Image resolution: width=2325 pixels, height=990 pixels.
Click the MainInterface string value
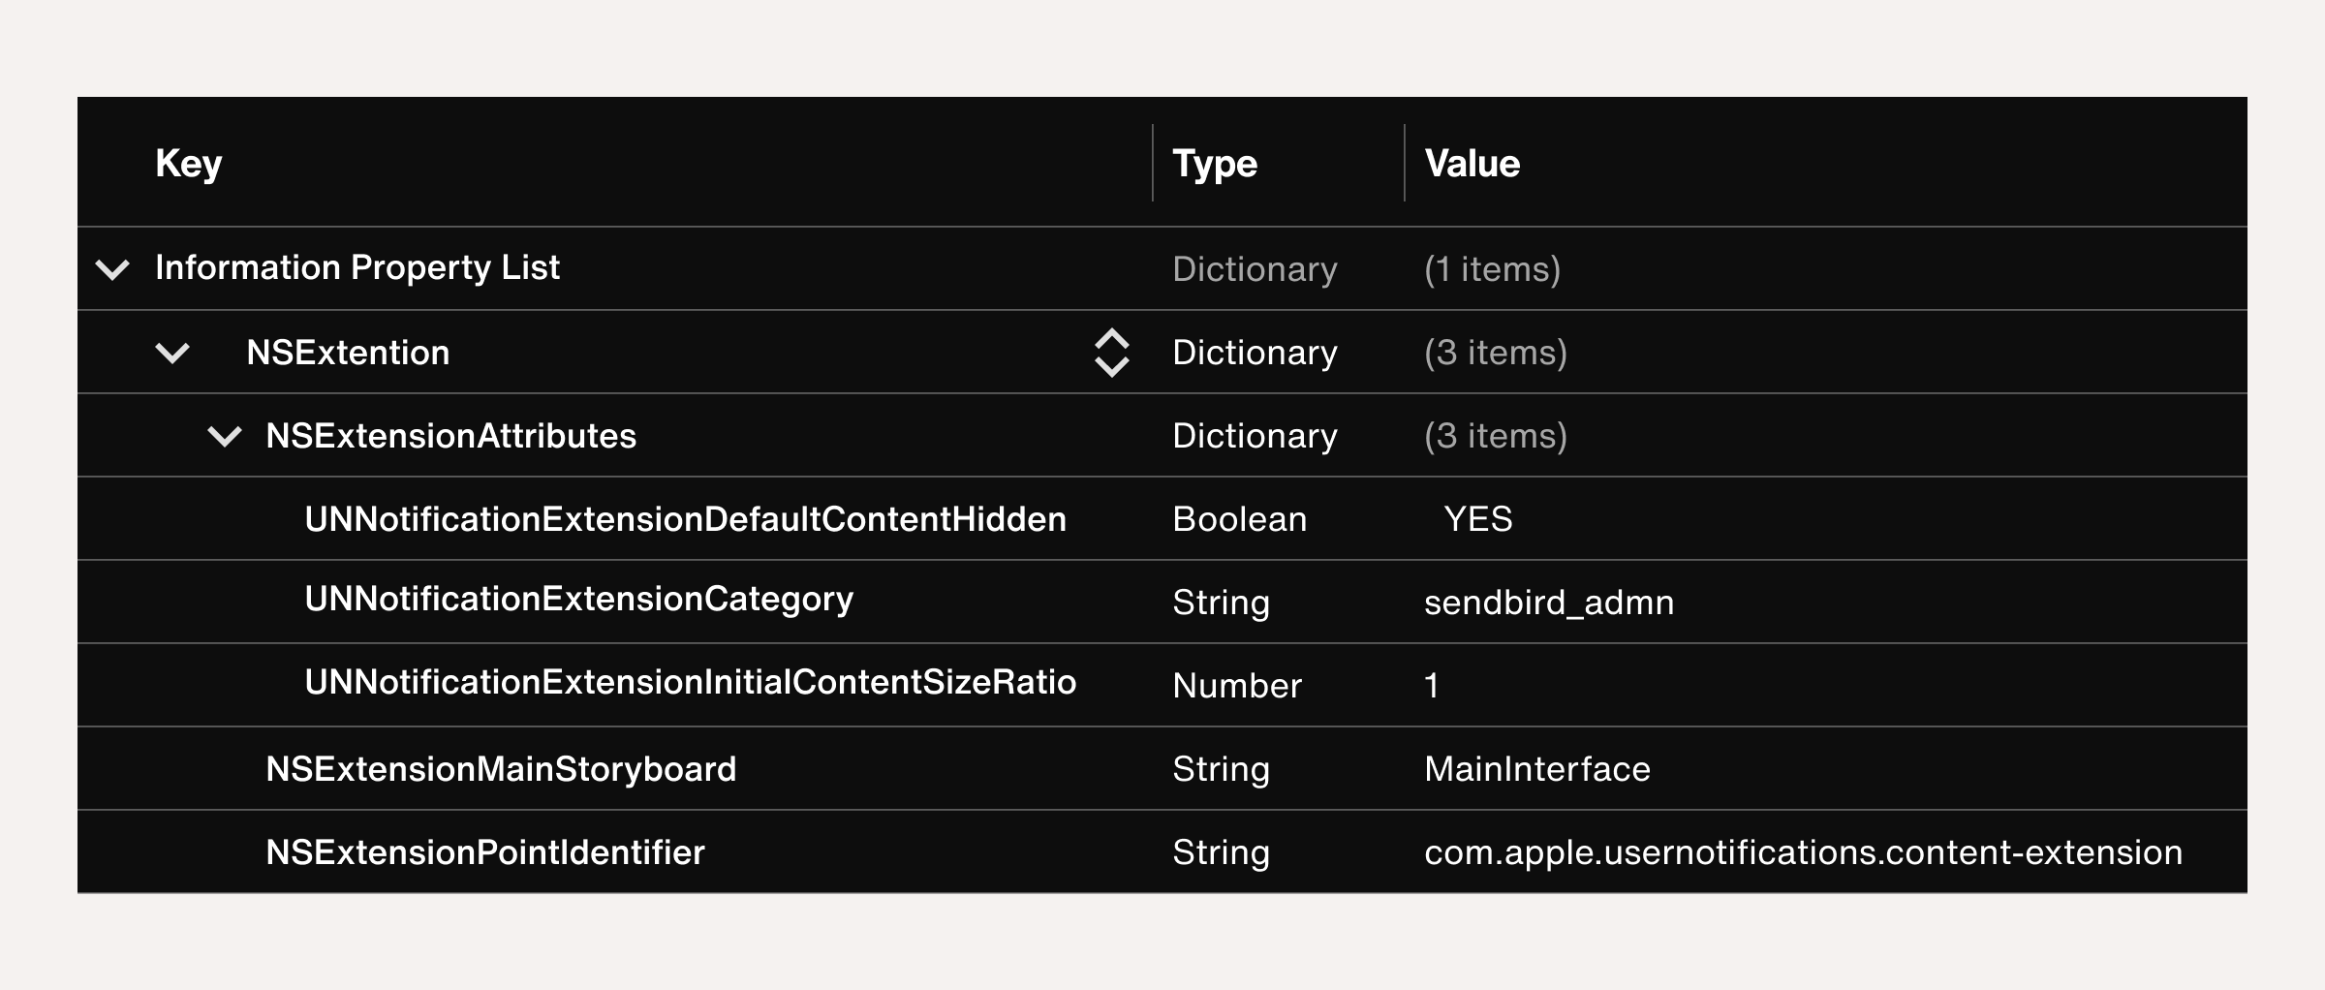pos(1536,768)
